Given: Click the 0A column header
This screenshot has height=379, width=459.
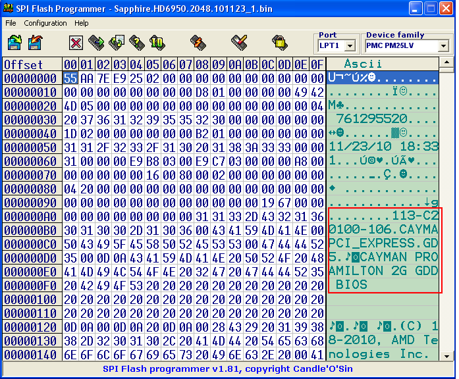Looking at the screenshot, I should click(235, 64).
